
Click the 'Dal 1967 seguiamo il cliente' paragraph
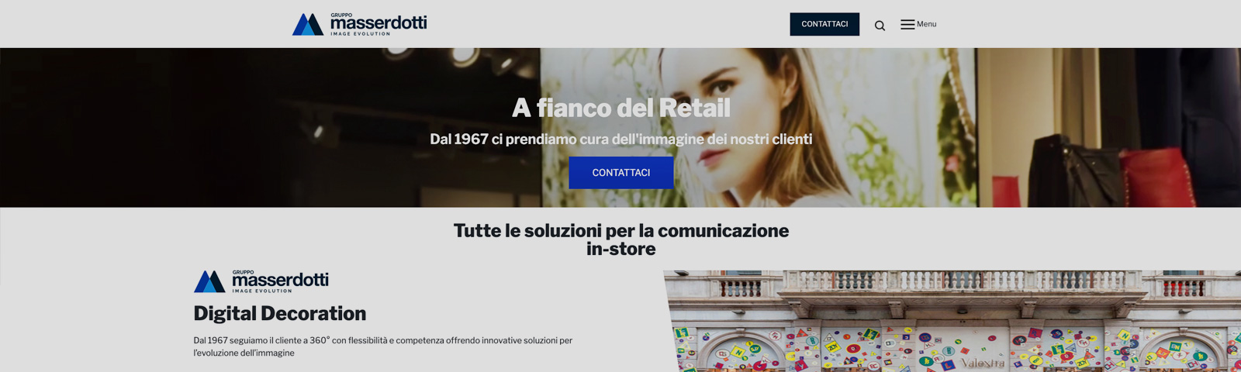click(x=383, y=346)
